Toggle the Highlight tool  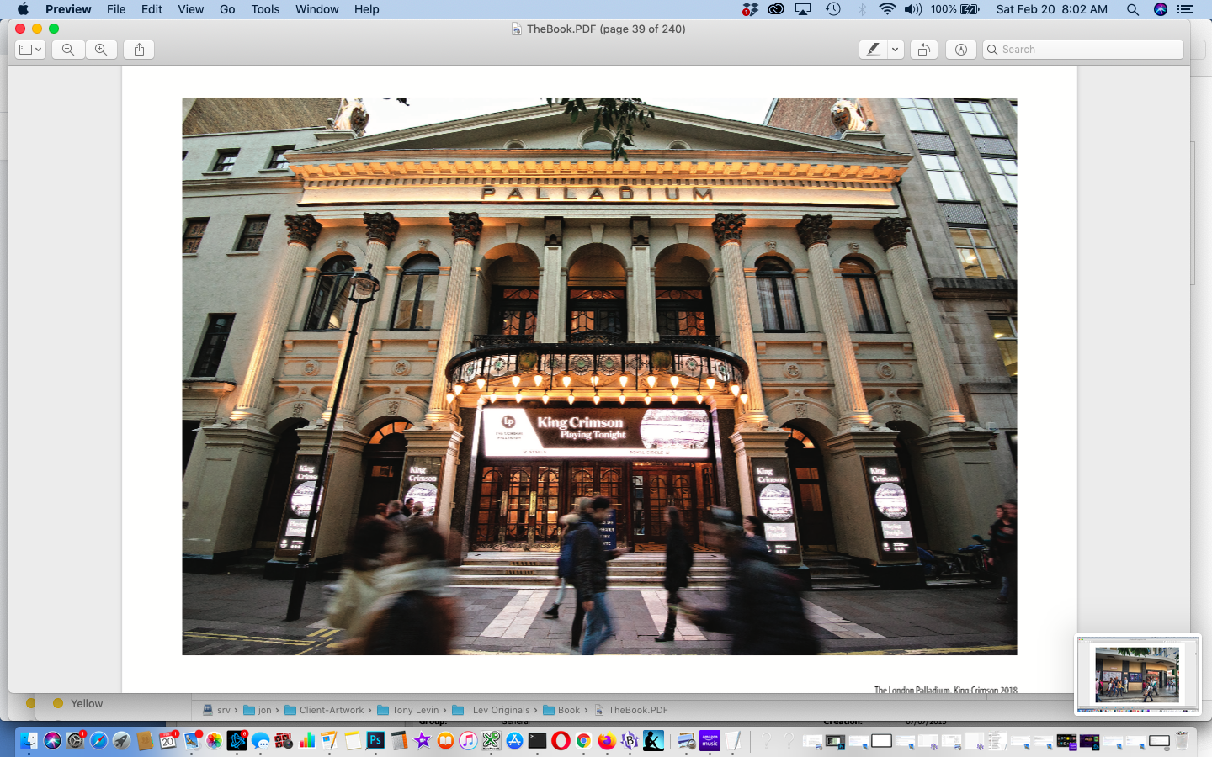[873, 50]
